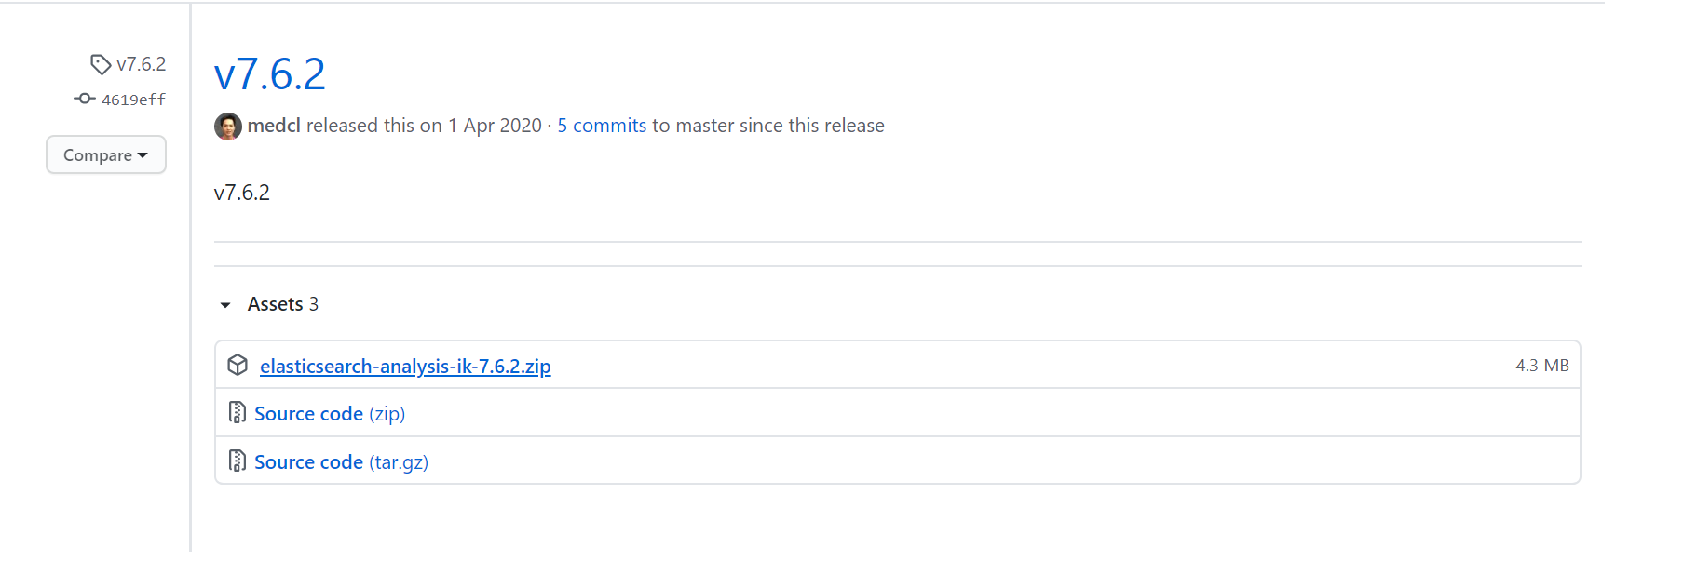Click the 4619eff commit hash

tap(133, 100)
